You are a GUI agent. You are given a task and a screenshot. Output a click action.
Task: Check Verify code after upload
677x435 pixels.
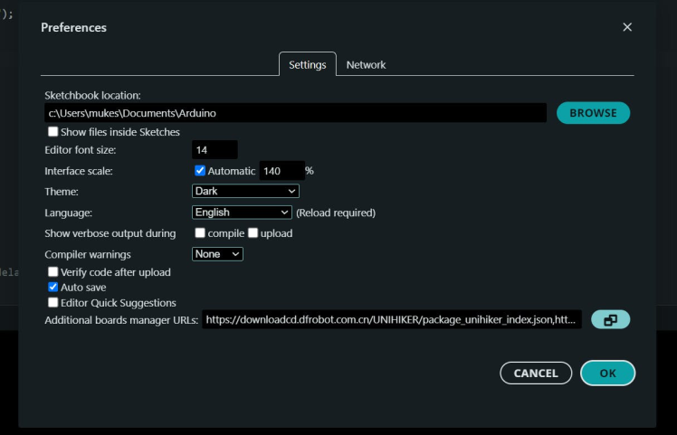point(53,271)
